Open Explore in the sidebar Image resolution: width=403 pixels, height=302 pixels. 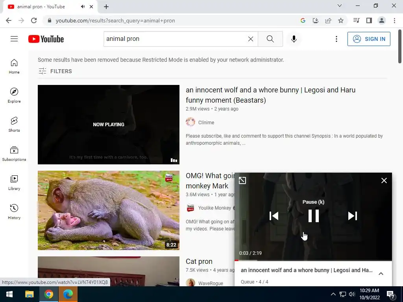[x=14, y=95]
